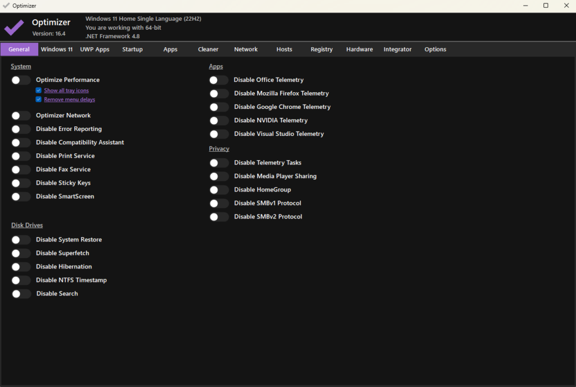
Task: Select the Hosts tab
Action: [284, 49]
